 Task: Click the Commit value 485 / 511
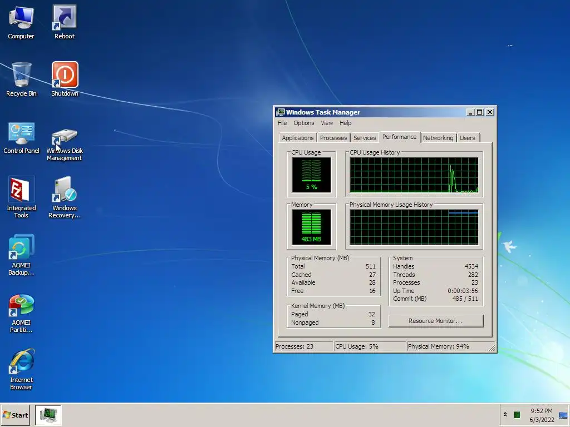coord(465,299)
